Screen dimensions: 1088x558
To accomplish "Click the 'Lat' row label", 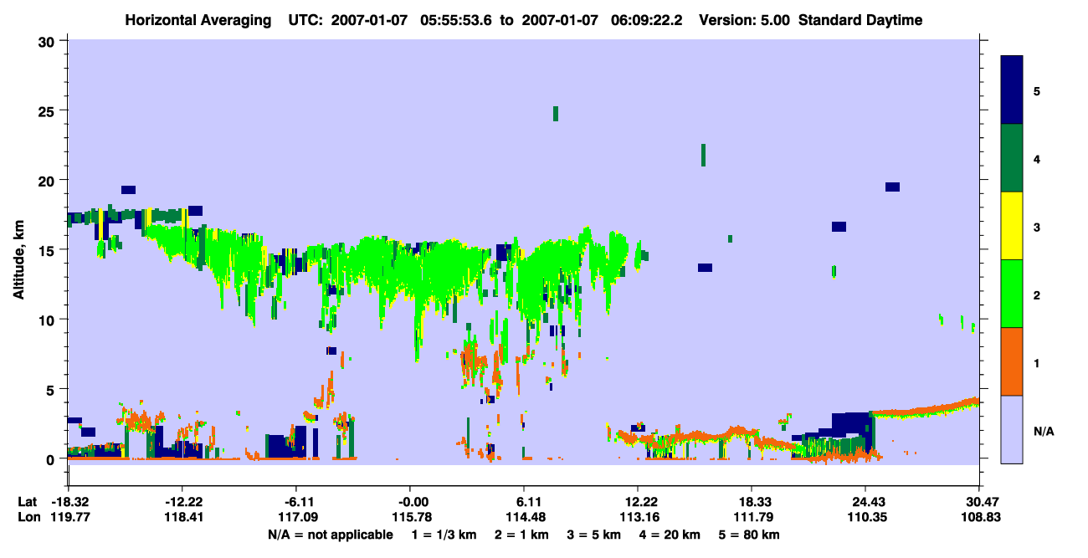I will (28, 502).
